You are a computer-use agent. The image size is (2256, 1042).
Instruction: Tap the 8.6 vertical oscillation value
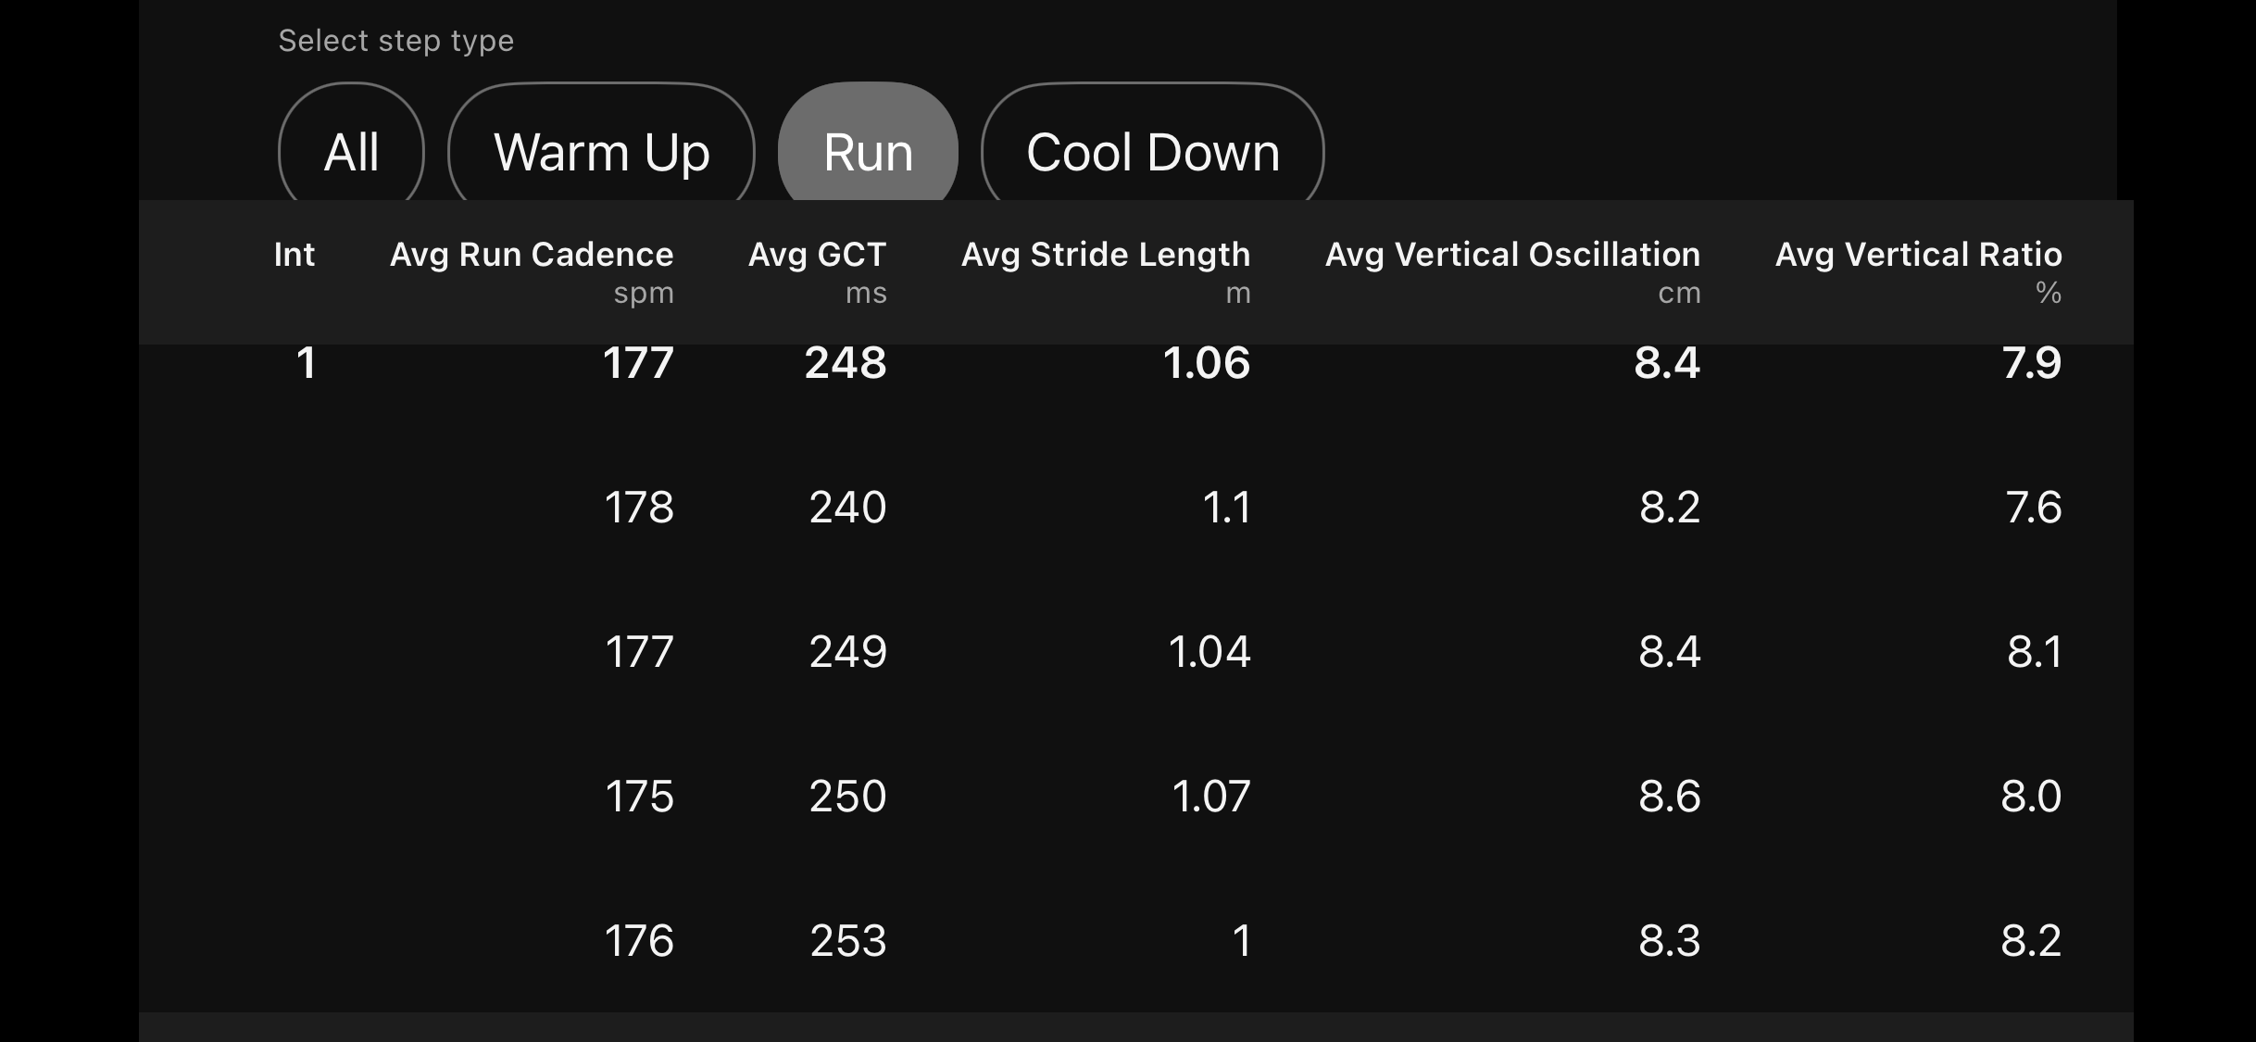1669,797
